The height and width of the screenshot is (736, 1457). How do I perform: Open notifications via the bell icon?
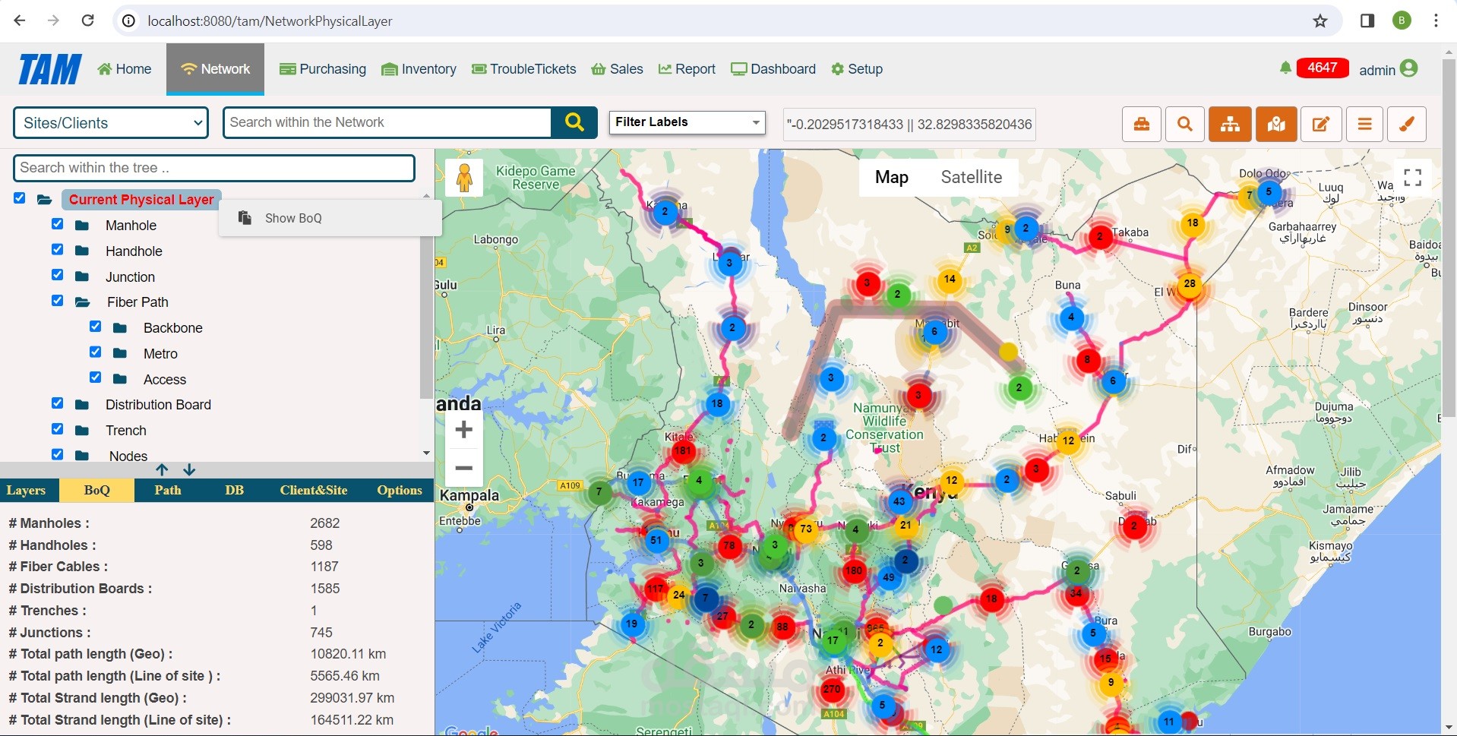[x=1285, y=68]
